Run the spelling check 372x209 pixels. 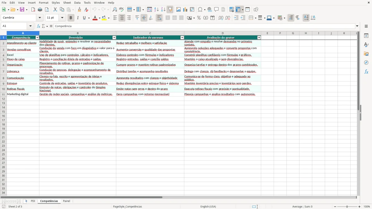pos(121,10)
